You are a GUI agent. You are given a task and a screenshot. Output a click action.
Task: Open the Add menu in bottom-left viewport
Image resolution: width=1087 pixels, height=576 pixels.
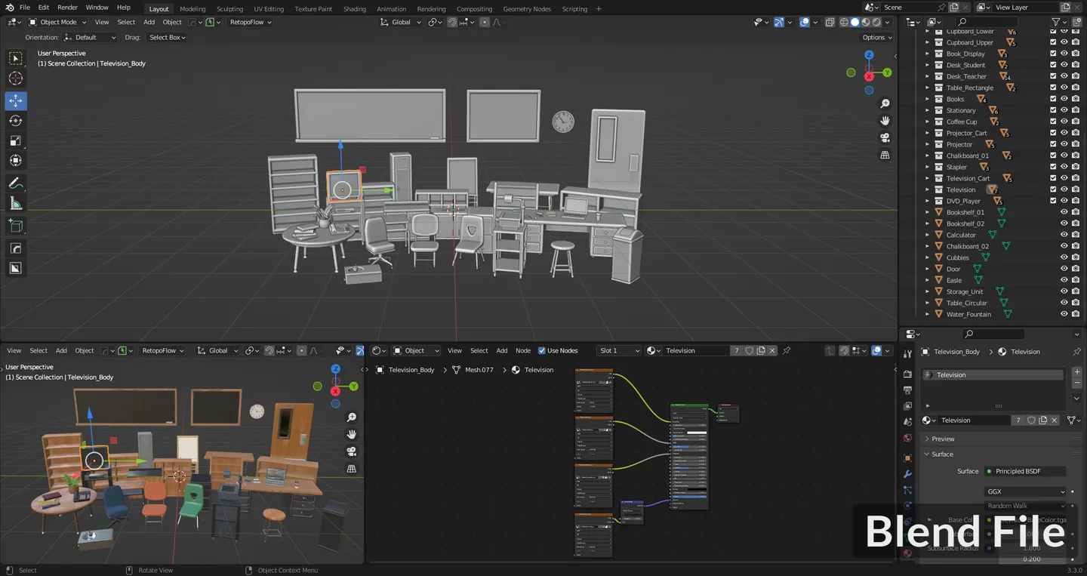(x=61, y=350)
